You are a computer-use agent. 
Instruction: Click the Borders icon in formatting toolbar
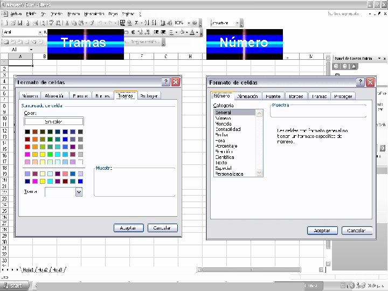(x=171, y=32)
